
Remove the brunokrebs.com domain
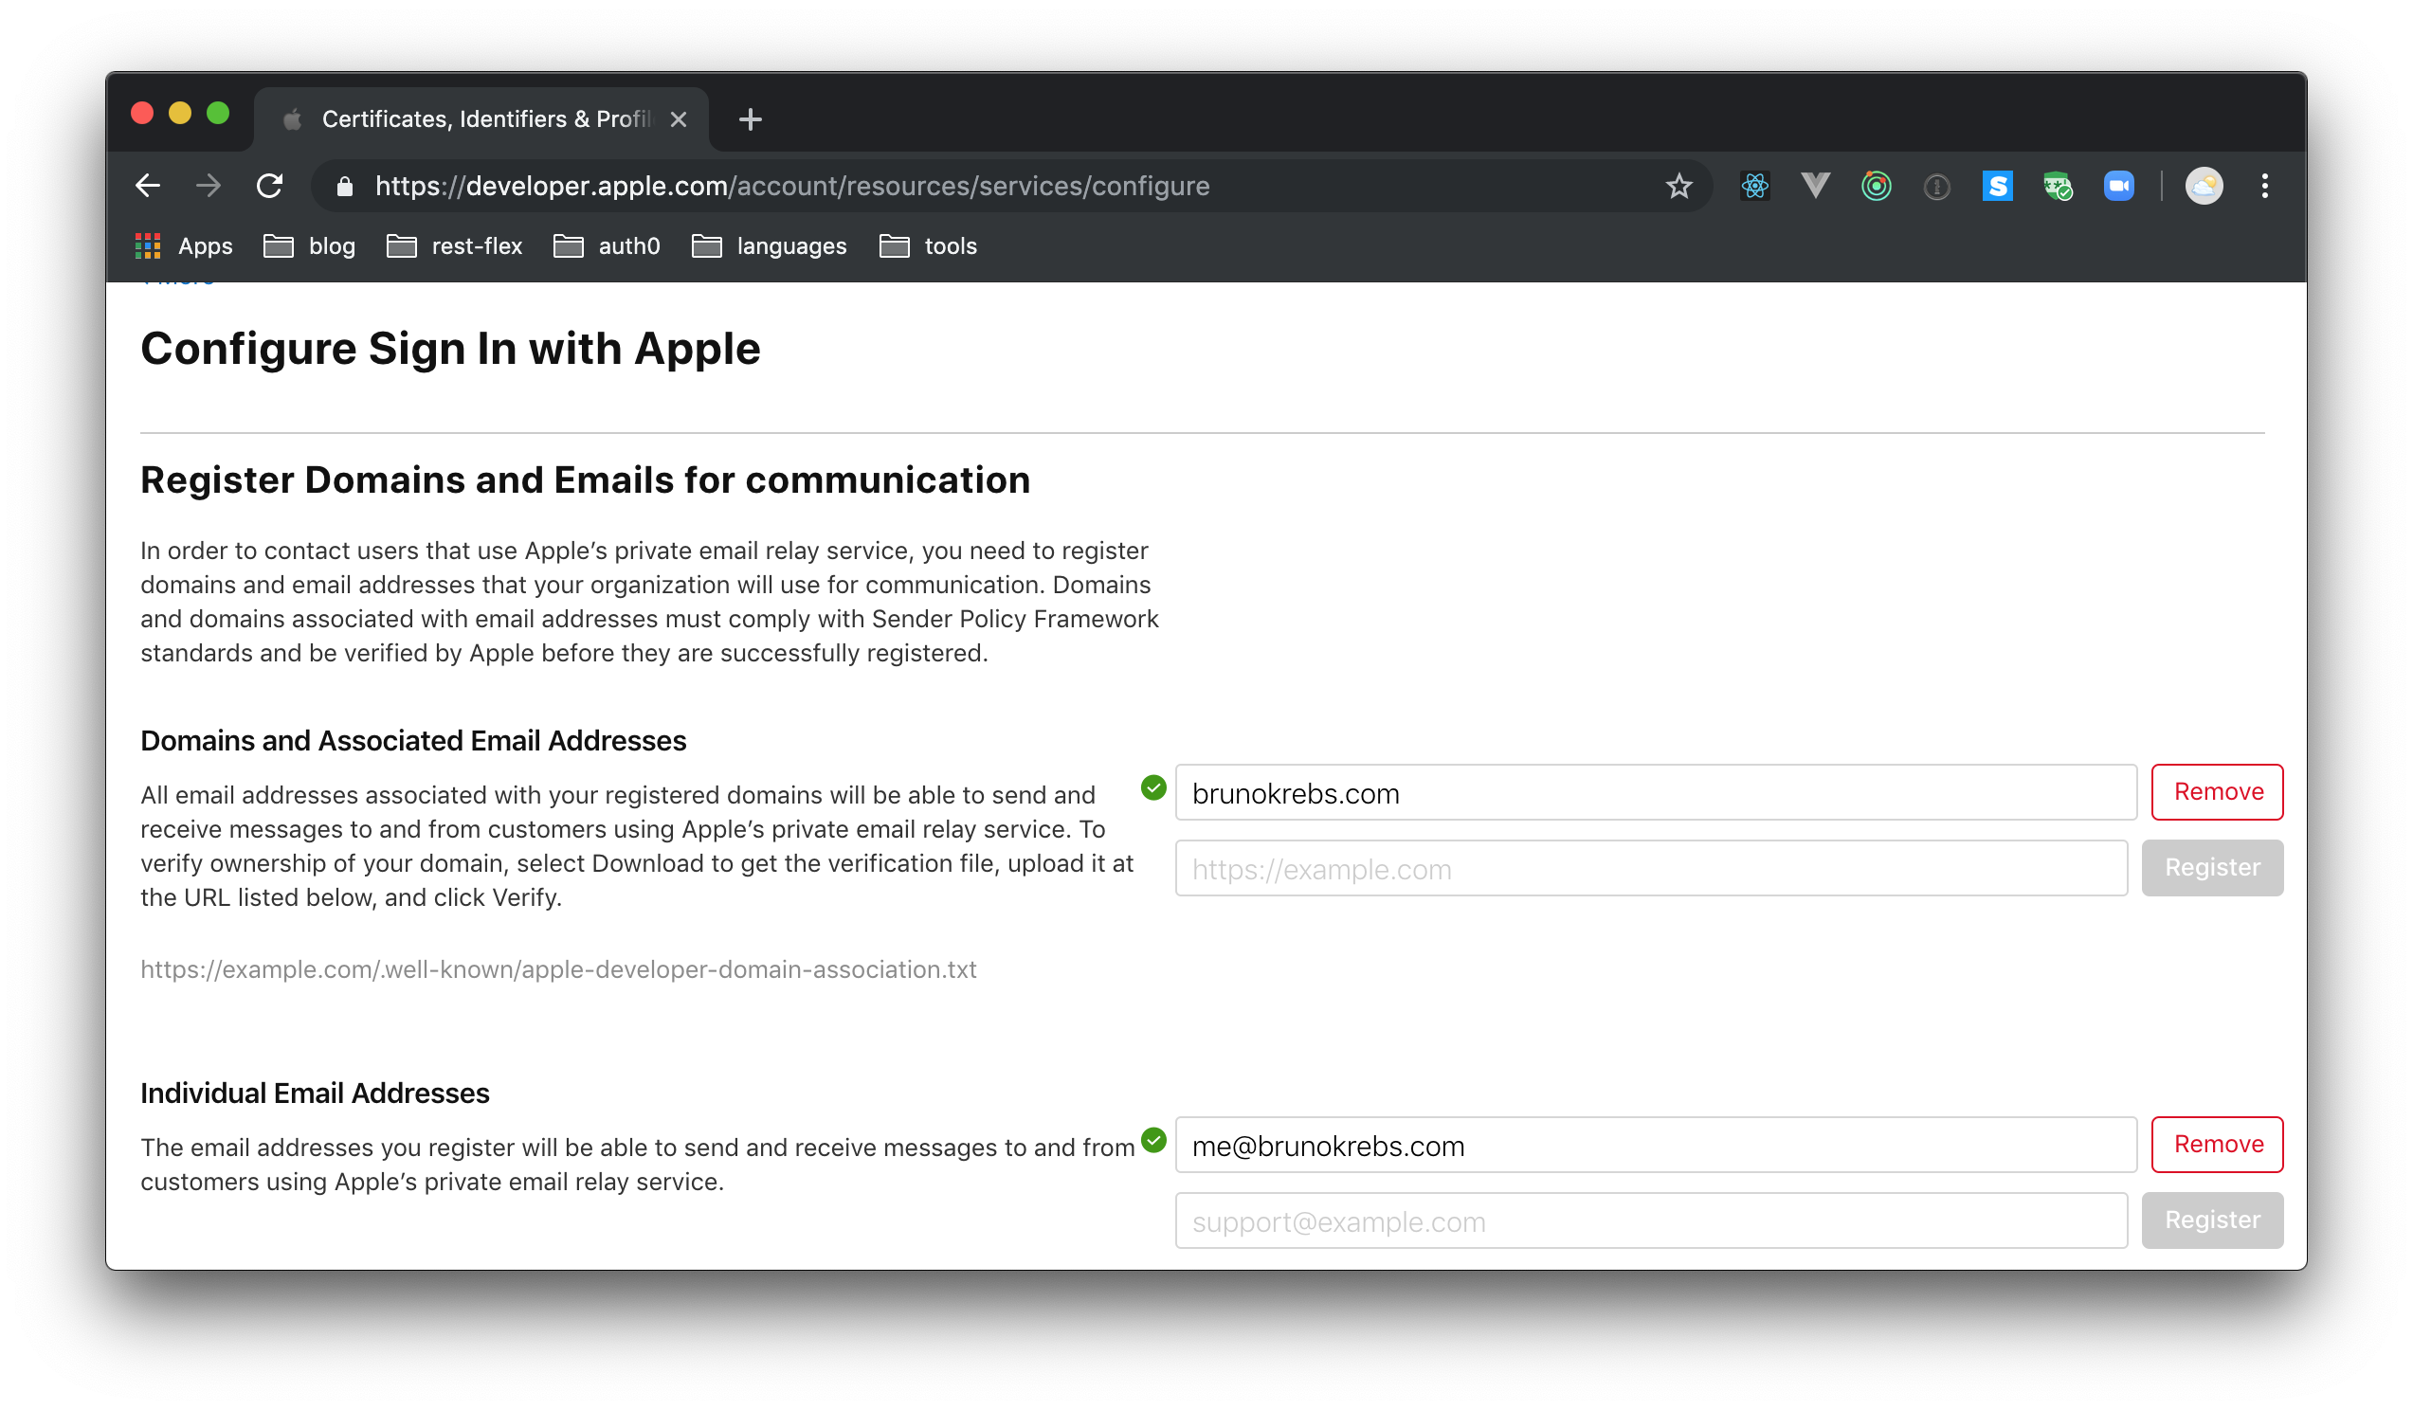pos(2218,791)
